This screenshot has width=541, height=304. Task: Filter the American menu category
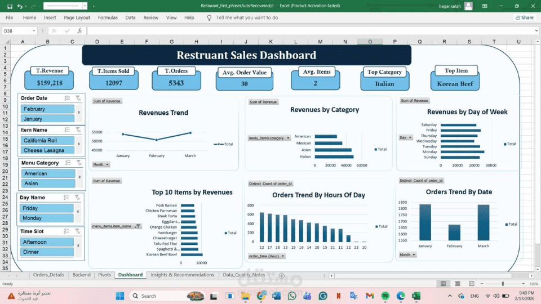tap(48, 173)
